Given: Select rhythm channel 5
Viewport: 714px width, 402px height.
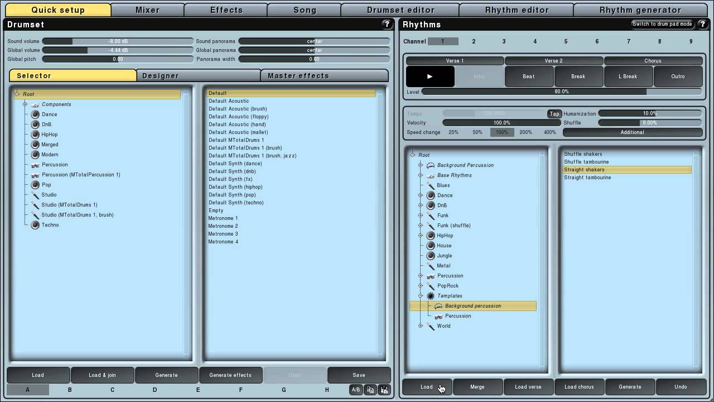Looking at the screenshot, I should click(x=566, y=41).
